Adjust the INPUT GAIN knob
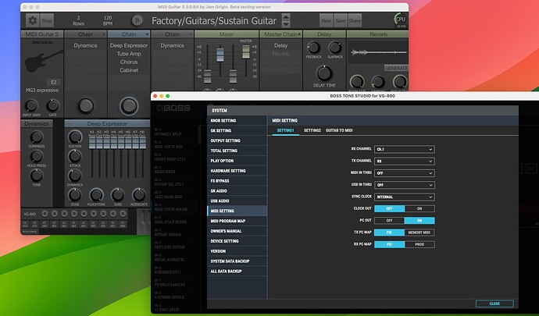This screenshot has height=316, width=539. coord(31,105)
